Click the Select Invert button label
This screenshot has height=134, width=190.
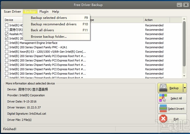coord(176,109)
